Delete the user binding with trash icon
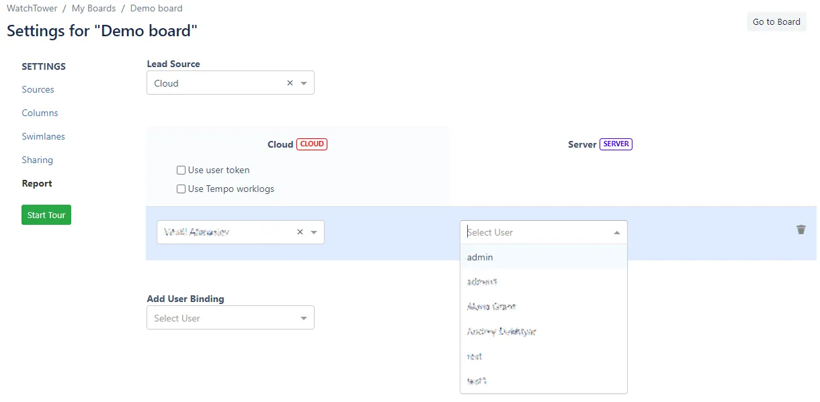The height and width of the screenshot is (402, 820). click(x=801, y=230)
